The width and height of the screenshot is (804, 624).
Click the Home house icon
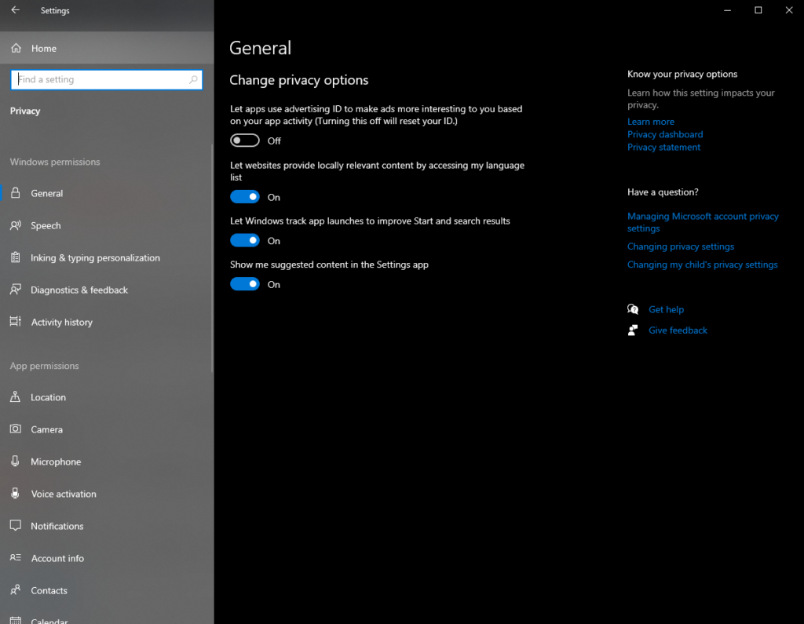pos(16,48)
